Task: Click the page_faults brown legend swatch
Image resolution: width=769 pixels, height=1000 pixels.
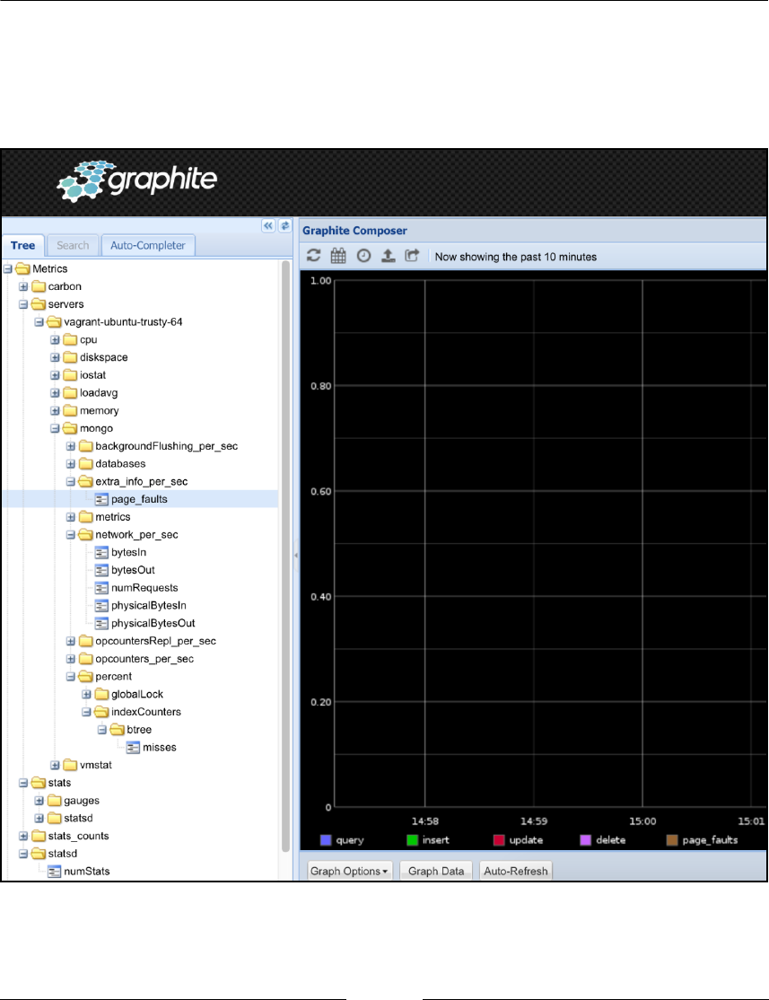Action: [672, 840]
